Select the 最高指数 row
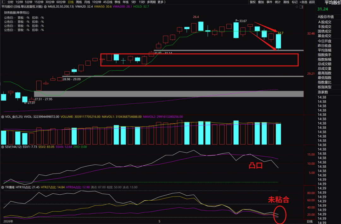 325,73
